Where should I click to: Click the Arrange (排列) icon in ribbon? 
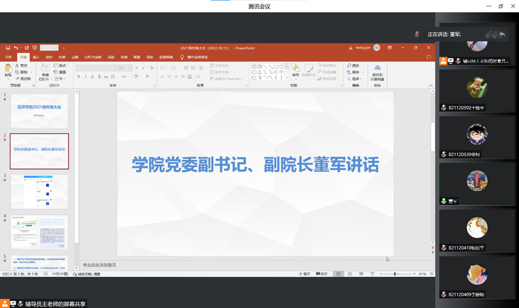pos(296,69)
